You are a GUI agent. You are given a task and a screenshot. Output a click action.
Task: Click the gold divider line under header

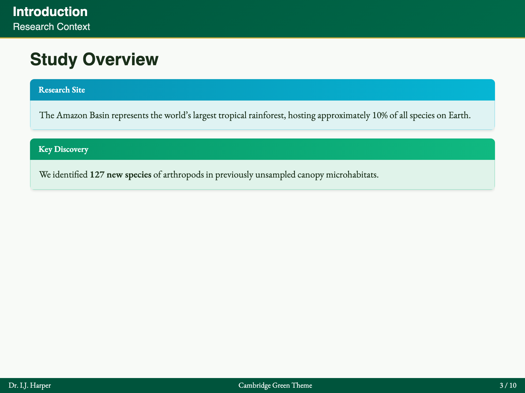click(262, 38)
